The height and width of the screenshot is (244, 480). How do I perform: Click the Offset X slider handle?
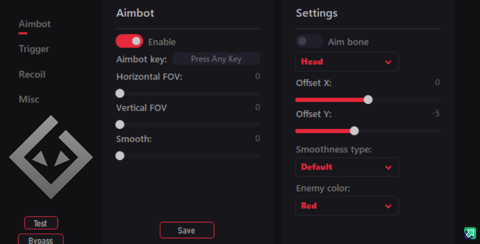(x=368, y=99)
